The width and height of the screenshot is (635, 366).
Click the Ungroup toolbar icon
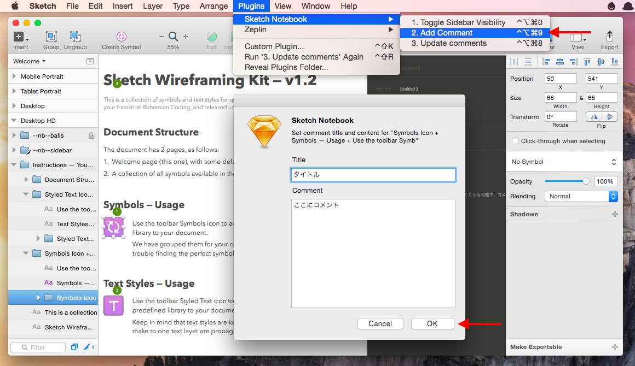tap(76, 37)
